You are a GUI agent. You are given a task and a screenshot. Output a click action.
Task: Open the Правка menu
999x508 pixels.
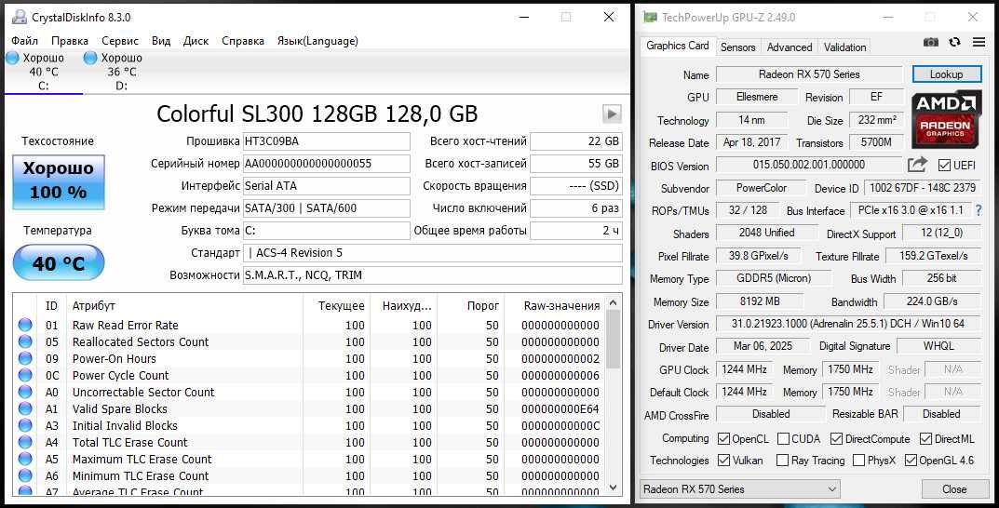point(70,41)
